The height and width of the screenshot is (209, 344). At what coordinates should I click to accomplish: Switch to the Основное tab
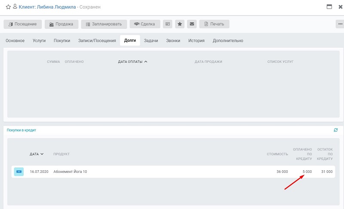tap(15, 40)
